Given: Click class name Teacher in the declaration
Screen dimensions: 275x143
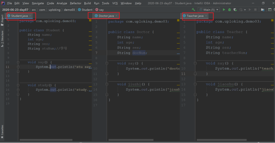Looking at the screenshot, I should point(235,32).
